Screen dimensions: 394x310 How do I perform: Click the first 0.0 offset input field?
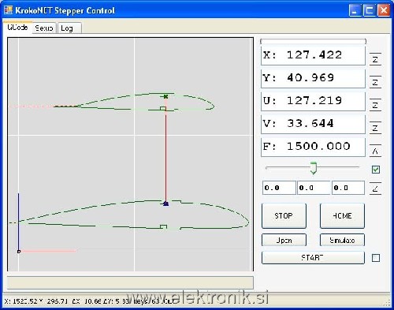coord(279,188)
